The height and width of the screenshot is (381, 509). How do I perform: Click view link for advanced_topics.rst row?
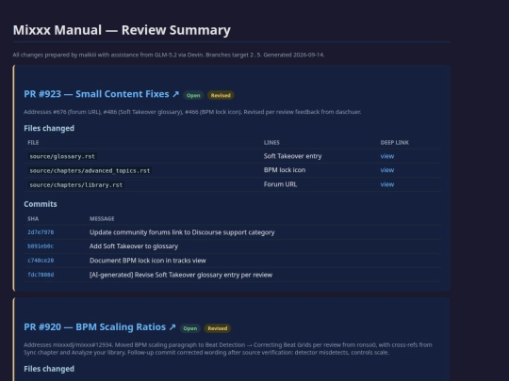387,170
